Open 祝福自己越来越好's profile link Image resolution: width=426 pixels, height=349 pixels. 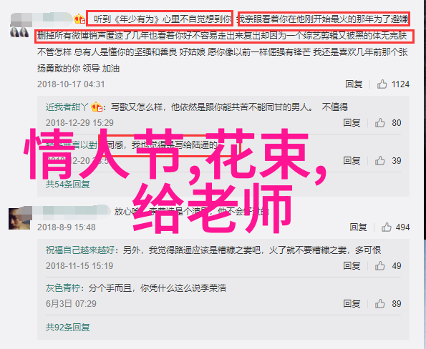click(80, 250)
